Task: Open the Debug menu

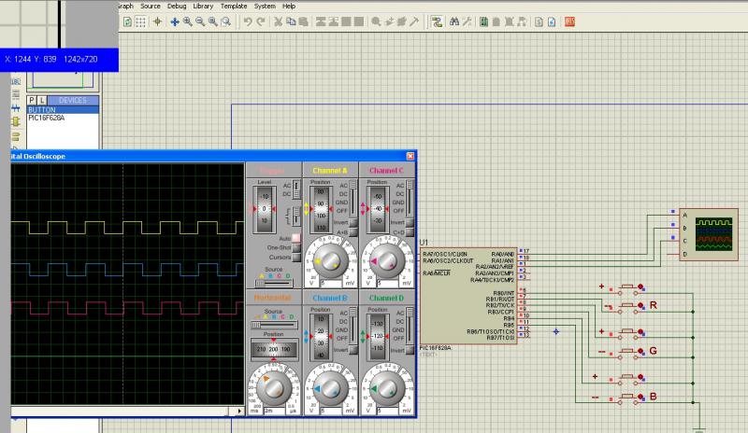Action: point(177,6)
